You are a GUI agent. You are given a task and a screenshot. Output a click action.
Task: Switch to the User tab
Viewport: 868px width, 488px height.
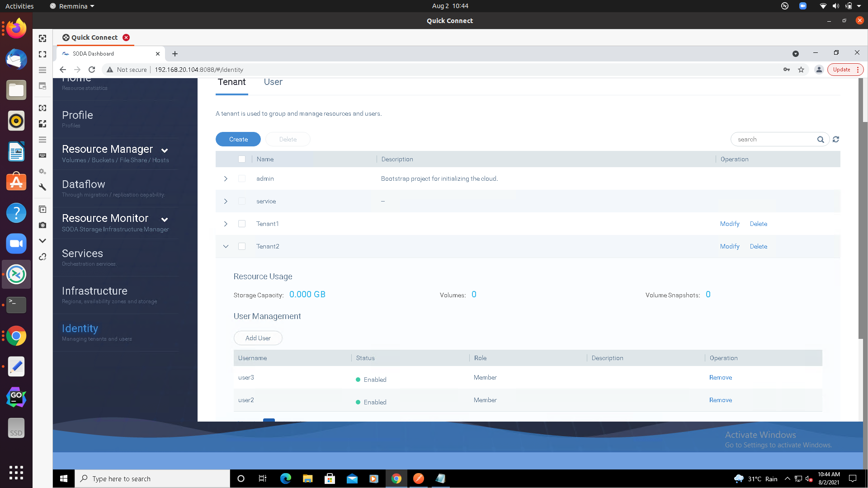tap(273, 82)
